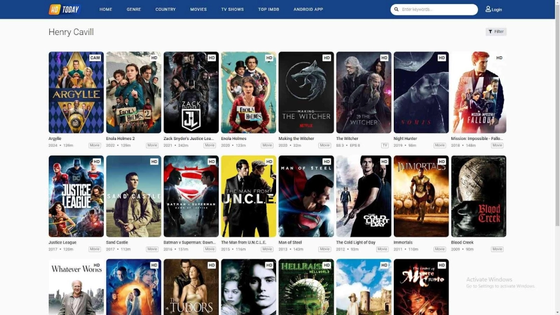The width and height of the screenshot is (560, 315).
Task: Open Zack Snyder's Justice League poster
Action: [x=191, y=92]
